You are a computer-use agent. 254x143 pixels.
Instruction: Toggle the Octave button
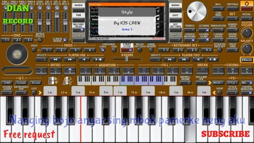[x=204, y=30]
